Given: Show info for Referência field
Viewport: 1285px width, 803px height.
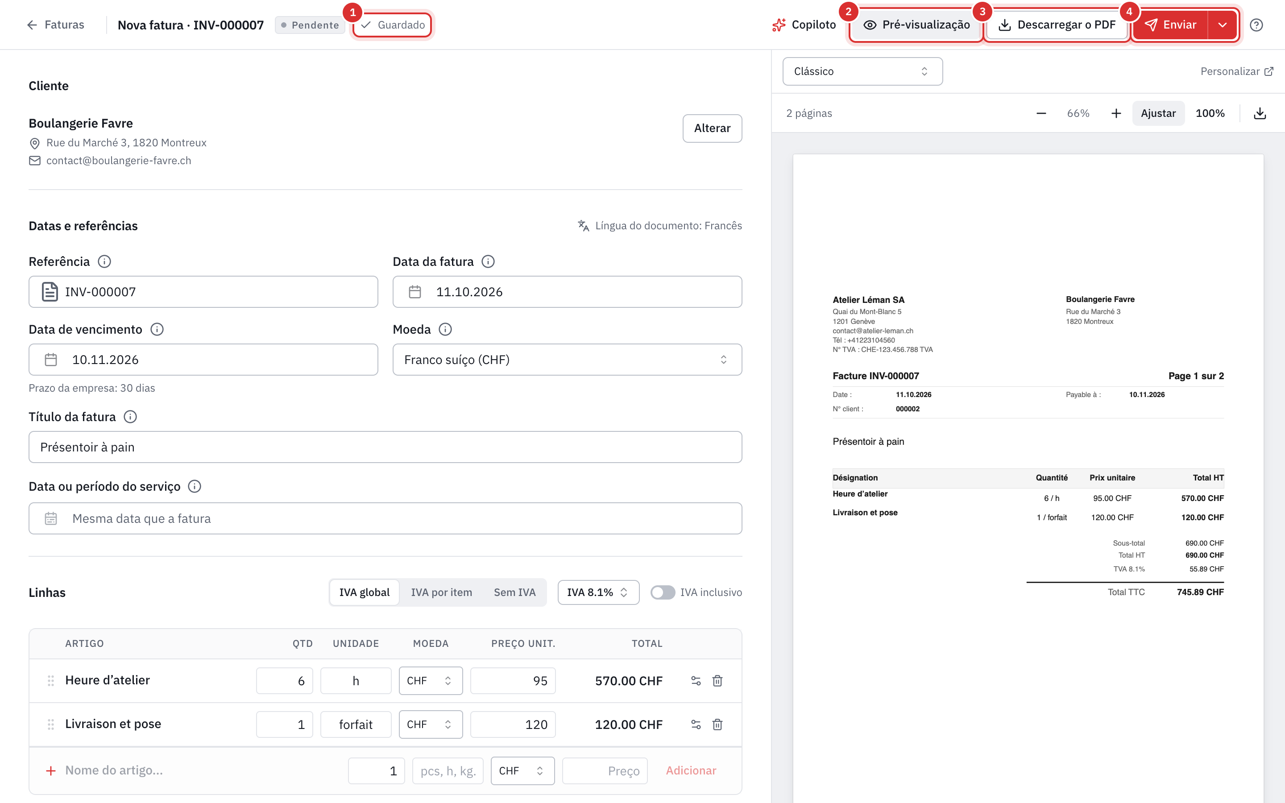Looking at the screenshot, I should (x=104, y=261).
